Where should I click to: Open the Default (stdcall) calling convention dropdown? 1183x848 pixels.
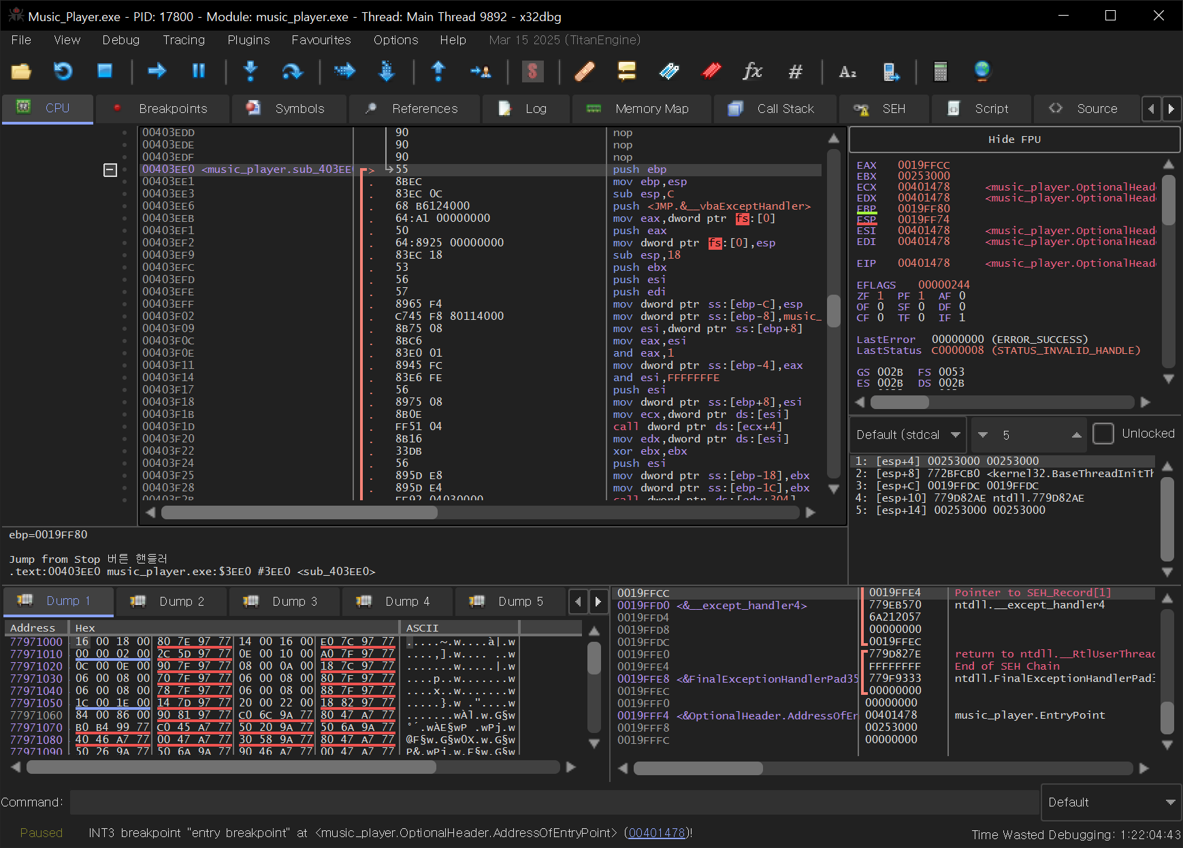point(907,435)
